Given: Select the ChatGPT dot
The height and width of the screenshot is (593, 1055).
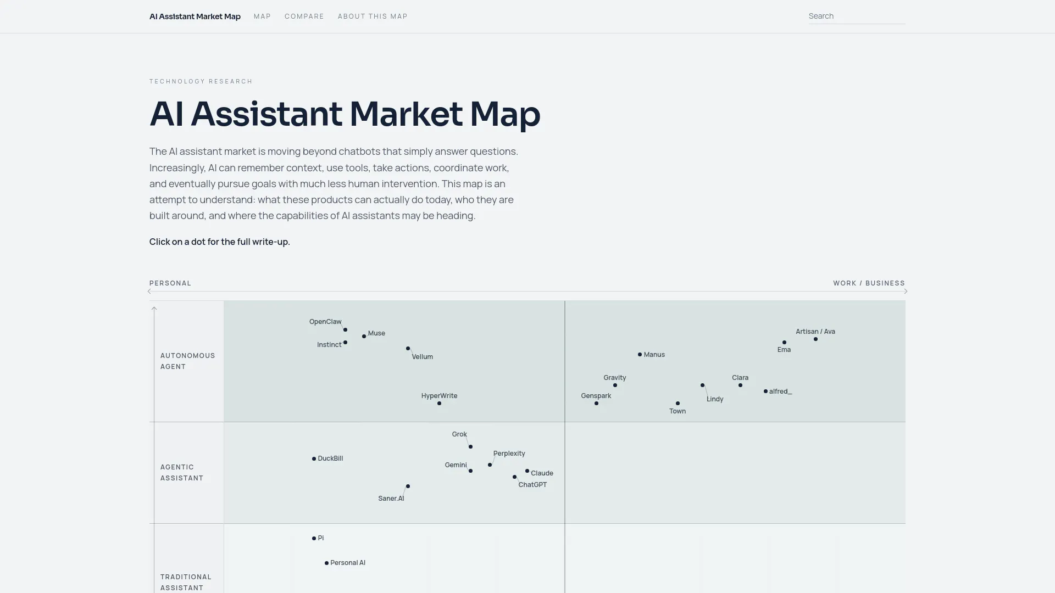Looking at the screenshot, I should [x=514, y=477].
